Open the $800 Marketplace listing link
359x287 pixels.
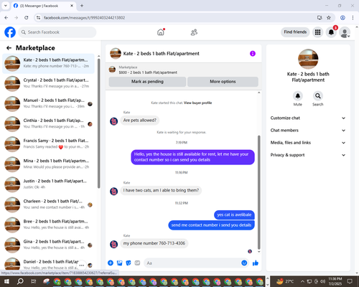(x=148, y=72)
